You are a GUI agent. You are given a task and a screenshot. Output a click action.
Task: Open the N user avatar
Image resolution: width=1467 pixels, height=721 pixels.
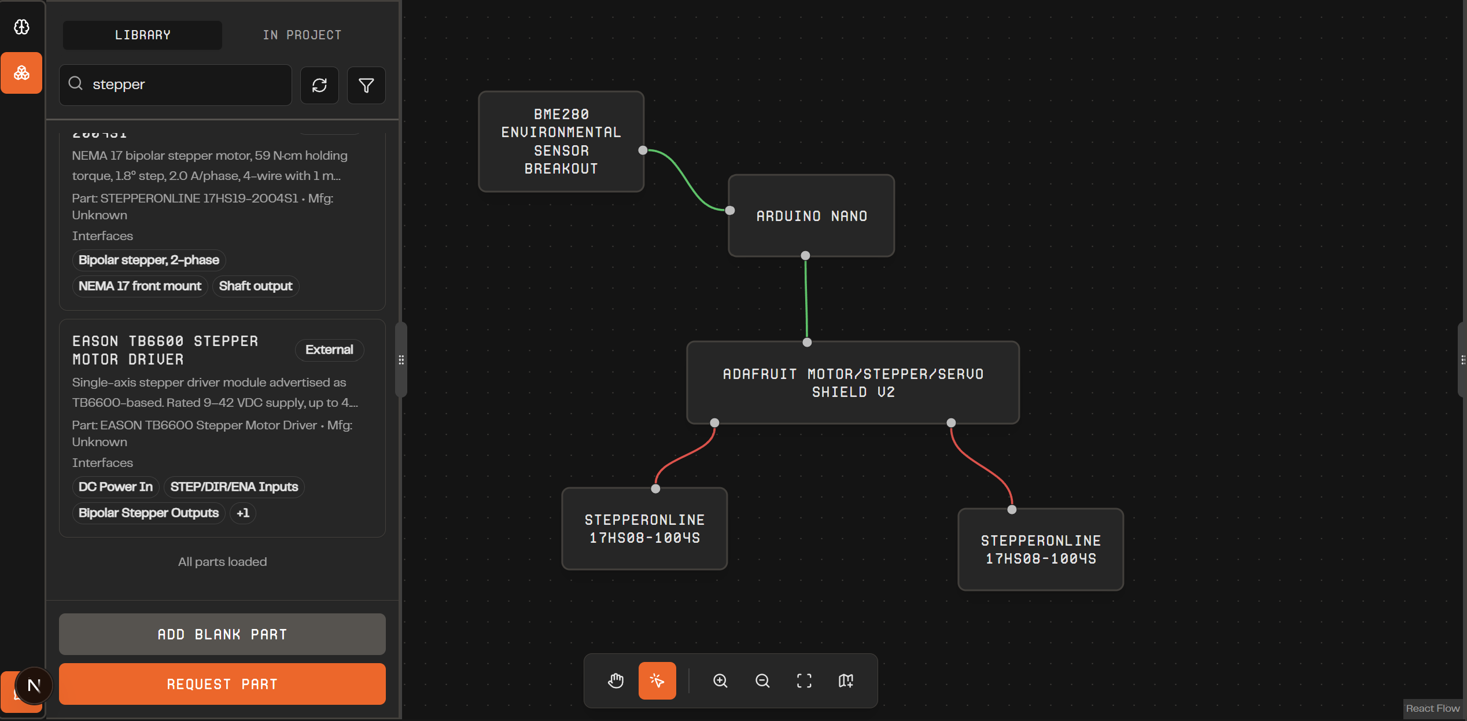pyautogui.click(x=34, y=686)
